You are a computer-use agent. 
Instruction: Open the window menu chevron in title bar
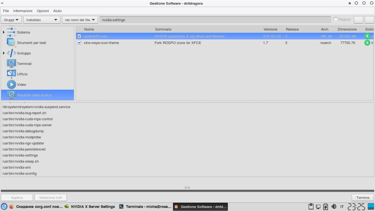pyautogui.click(x=2, y=3)
